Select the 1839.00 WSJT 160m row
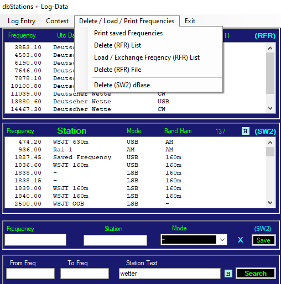The image size is (281, 284). coord(136,188)
